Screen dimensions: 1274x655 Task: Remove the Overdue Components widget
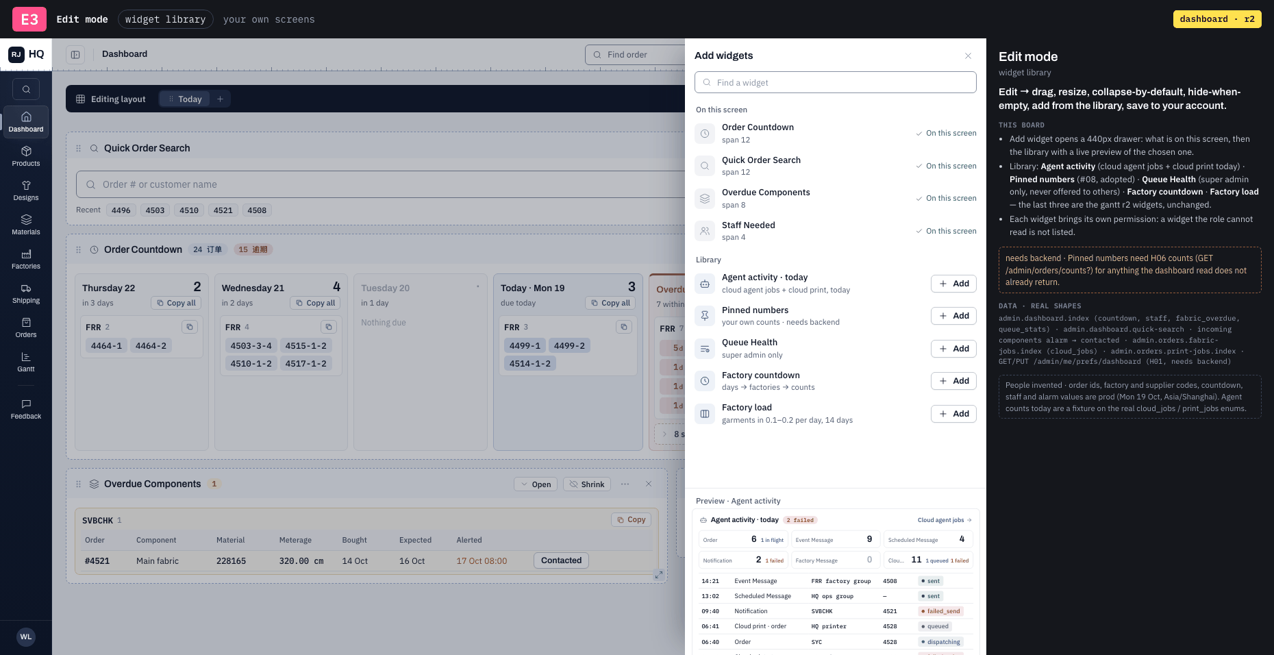click(649, 484)
